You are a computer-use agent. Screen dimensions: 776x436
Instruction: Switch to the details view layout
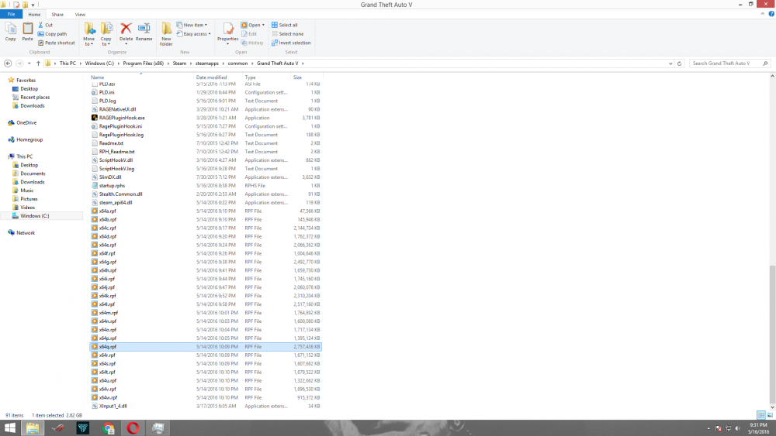[761, 415]
